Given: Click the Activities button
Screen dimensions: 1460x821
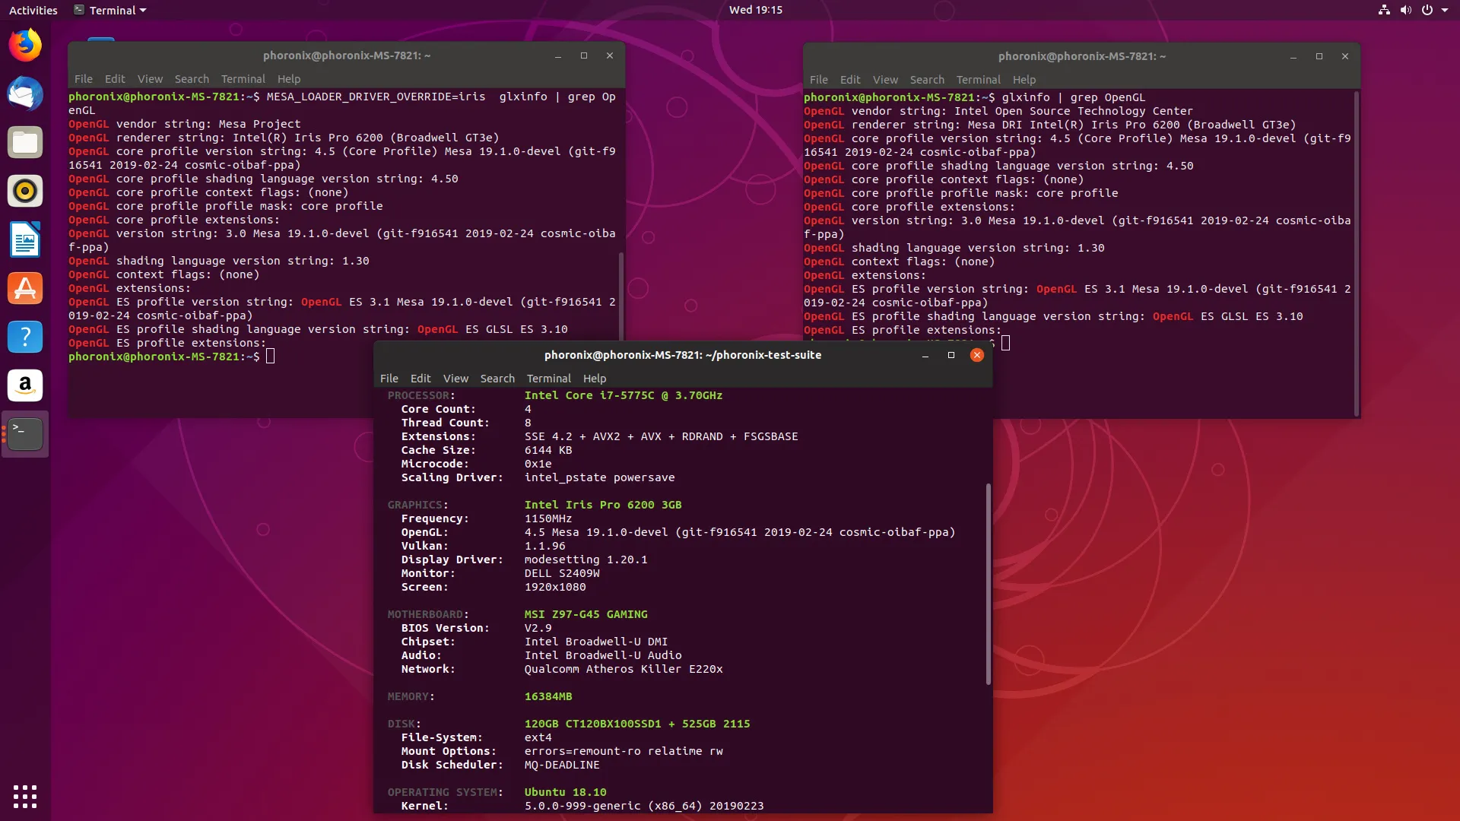Looking at the screenshot, I should pyautogui.click(x=33, y=10).
